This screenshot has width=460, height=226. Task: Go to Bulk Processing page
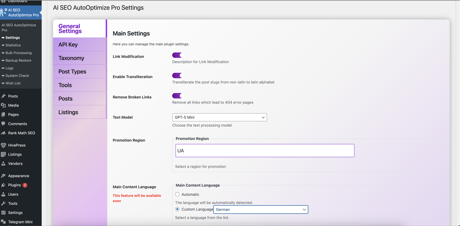(x=18, y=53)
